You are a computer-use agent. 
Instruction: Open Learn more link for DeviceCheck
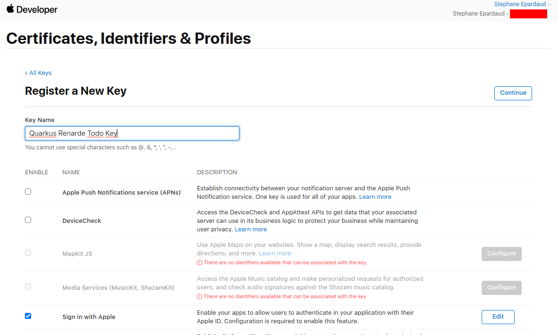251,229
